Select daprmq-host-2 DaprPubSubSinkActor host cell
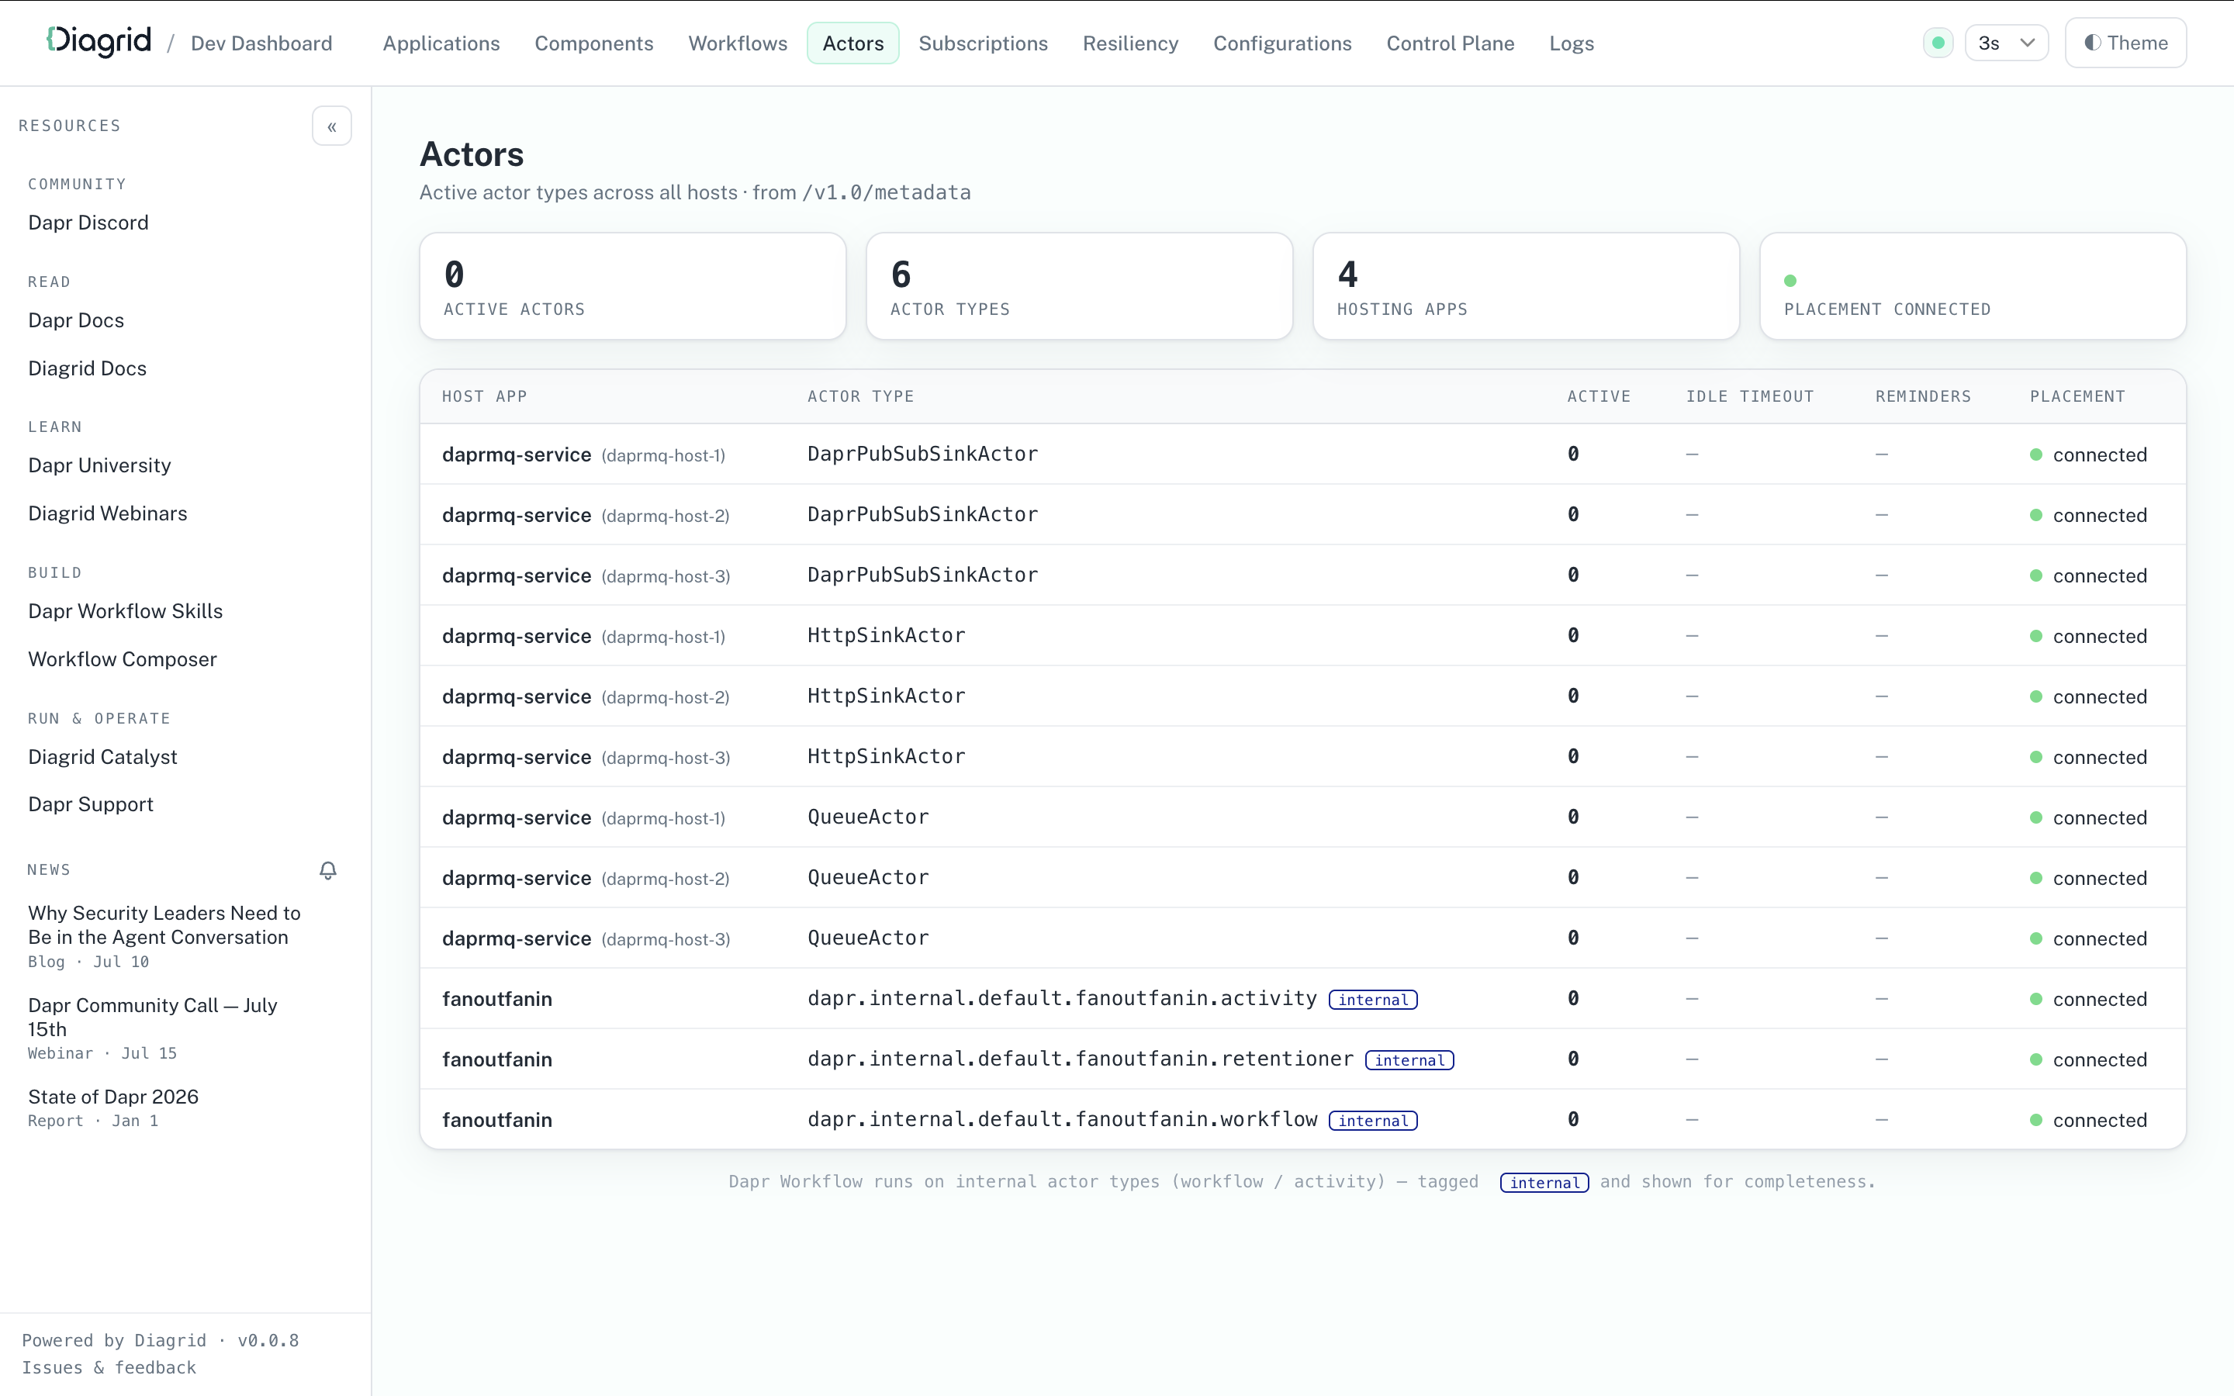Viewport: 2234px width, 1396px height. click(586, 515)
